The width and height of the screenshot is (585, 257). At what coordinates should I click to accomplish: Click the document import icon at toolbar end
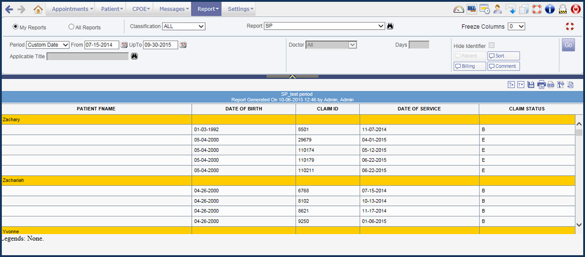pyautogui.click(x=570, y=85)
